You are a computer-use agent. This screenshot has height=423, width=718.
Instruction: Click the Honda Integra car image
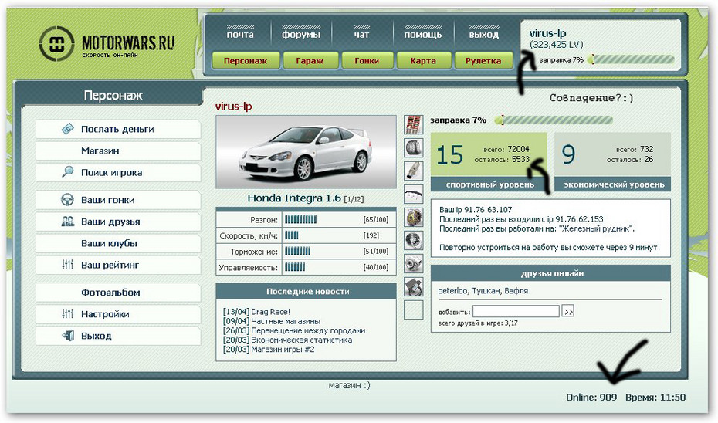click(x=306, y=151)
